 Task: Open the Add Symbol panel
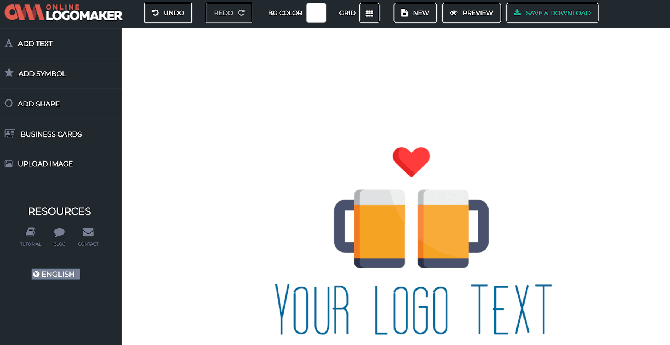coord(42,73)
